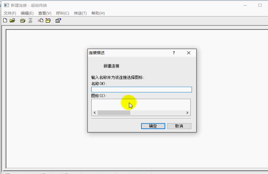Image resolution: width=268 pixels, height=174 pixels.
Task: Open the 帮助(H) menu
Action: (x=98, y=13)
